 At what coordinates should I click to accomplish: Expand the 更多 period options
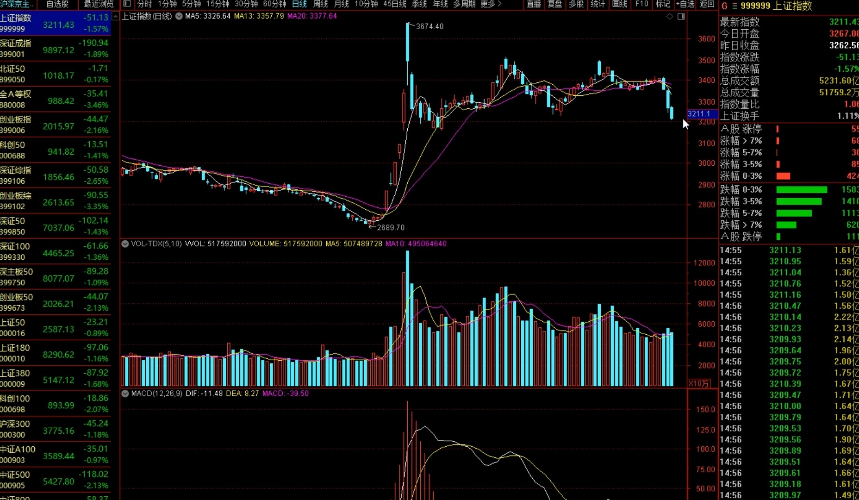click(x=491, y=4)
